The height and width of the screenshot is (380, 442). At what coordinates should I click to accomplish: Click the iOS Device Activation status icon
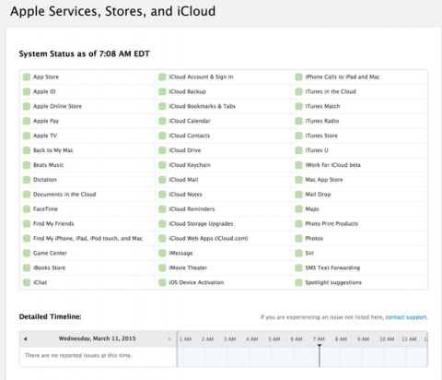[x=162, y=282]
